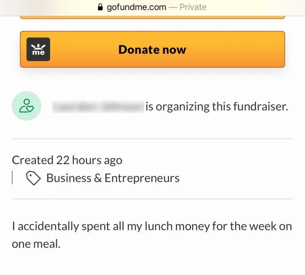Click 'is organizing this fundraiser.' text
Image resolution: width=305 pixels, height=275 pixels.
tap(217, 107)
